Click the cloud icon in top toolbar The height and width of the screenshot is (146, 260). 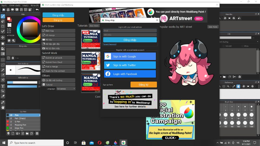click(x=4, y=10)
